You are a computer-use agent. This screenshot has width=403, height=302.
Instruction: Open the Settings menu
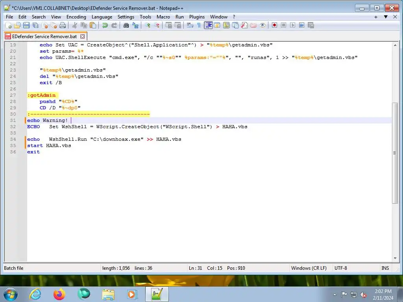point(126,17)
